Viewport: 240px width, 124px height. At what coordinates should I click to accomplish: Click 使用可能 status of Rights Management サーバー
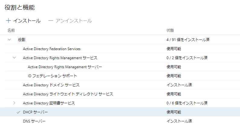(174, 67)
